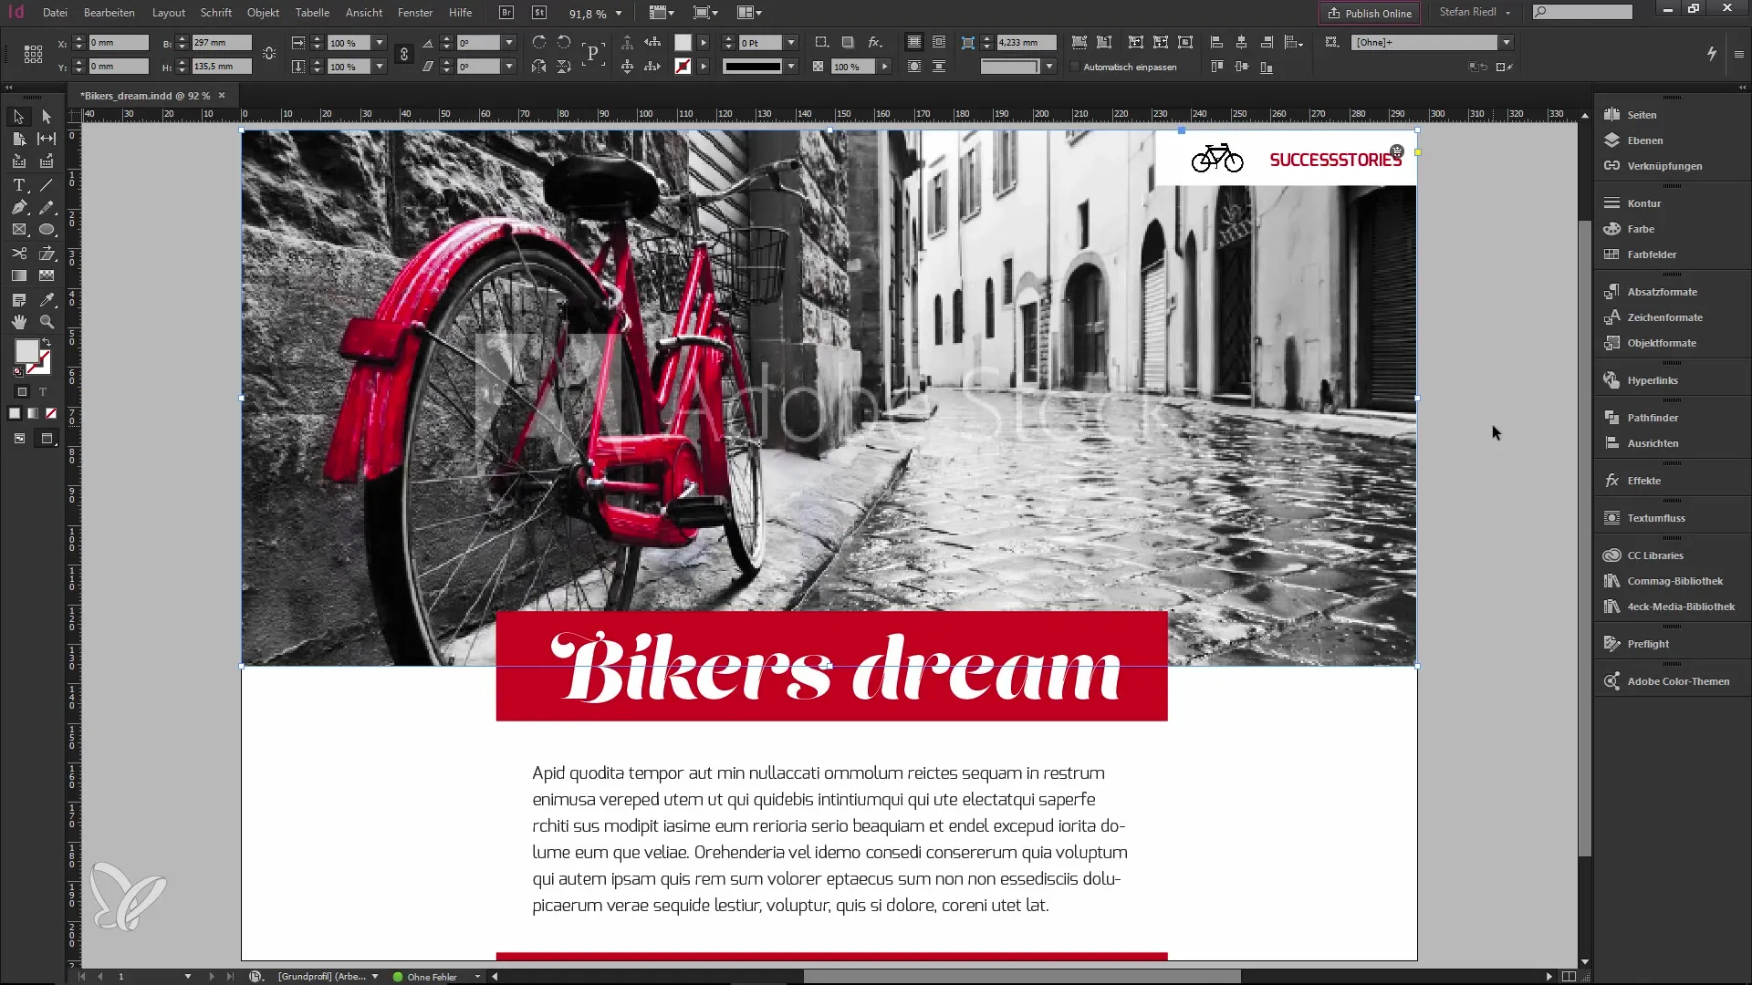1752x985 pixels.
Task: Open the Datei menu
Action: [x=55, y=13]
